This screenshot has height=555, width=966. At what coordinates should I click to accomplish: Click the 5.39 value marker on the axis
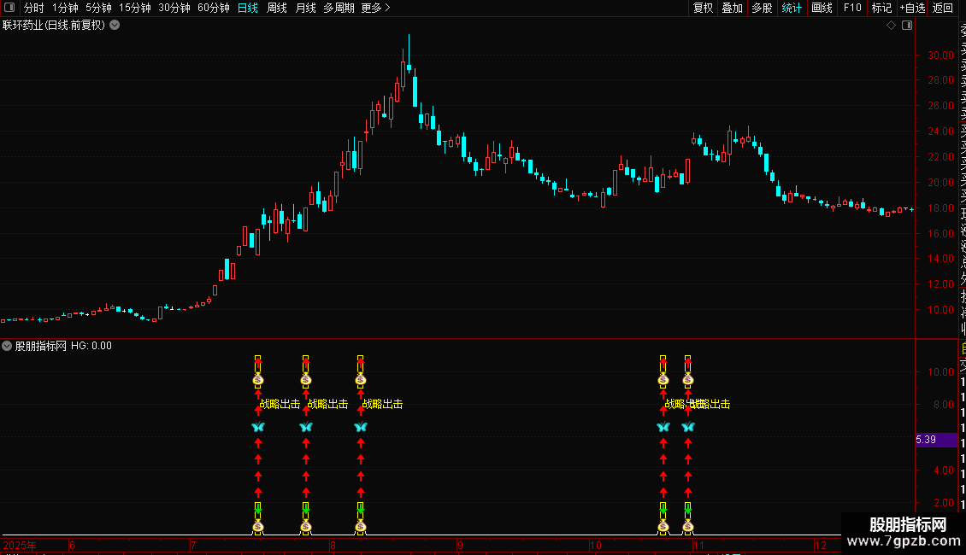pos(936,440)
